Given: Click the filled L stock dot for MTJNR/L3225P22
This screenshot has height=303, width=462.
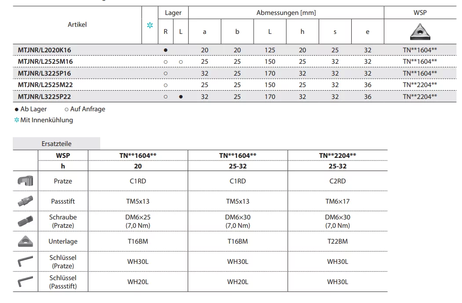Looking at the screenshot, I should tap(181, 97).
